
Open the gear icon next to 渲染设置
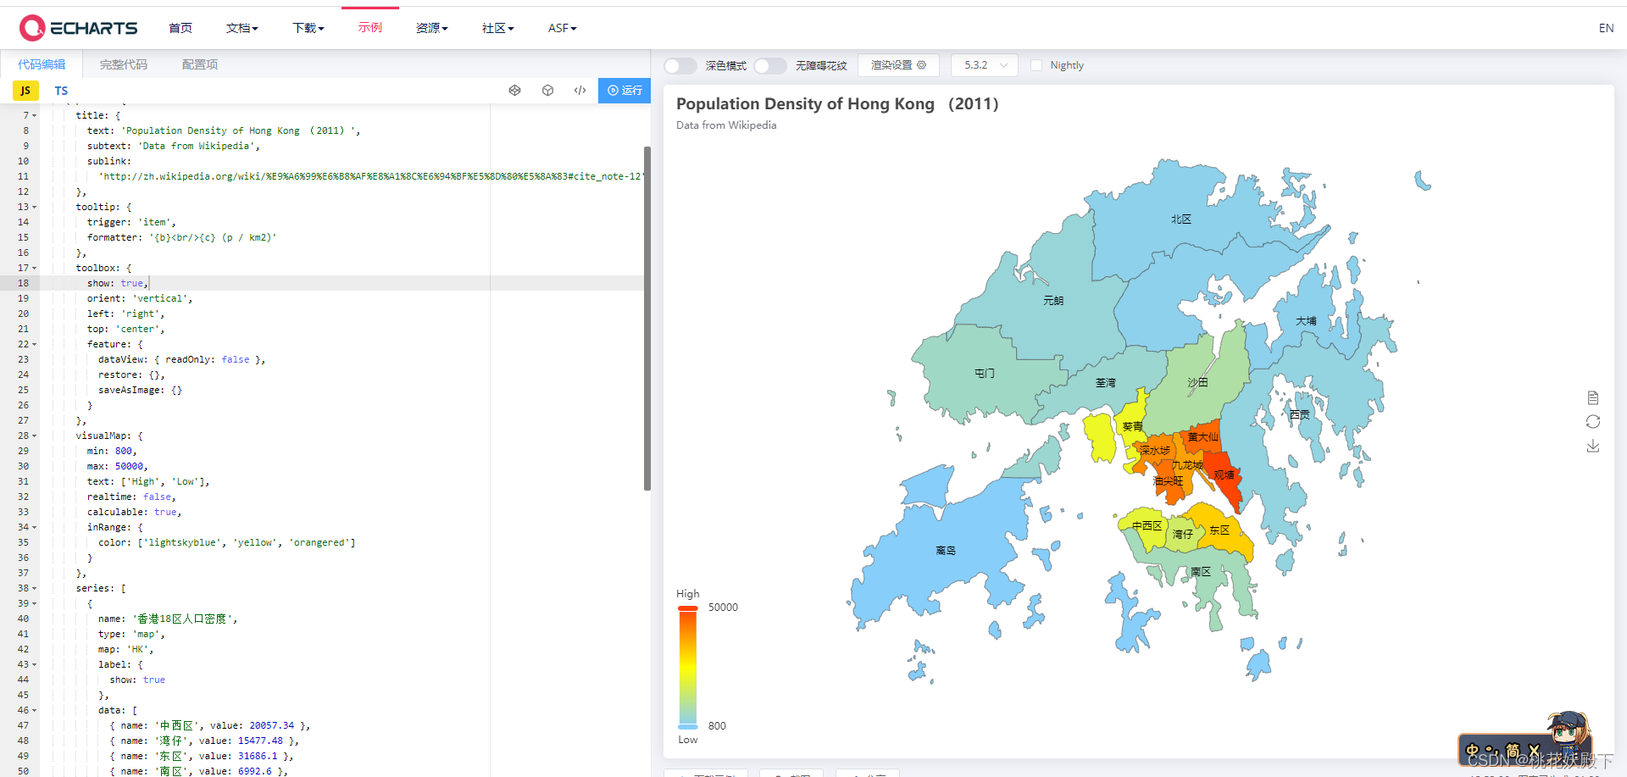(x=923, y=65)
